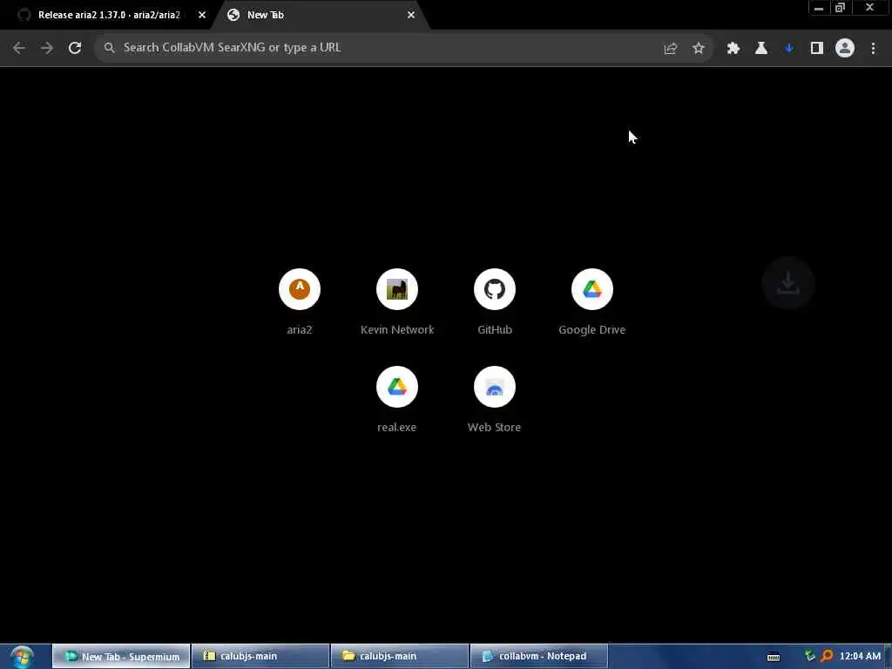Screen dimensions: 892x669
Task: Click the share page icon in address bar
Action: click(x=671, y=49)
